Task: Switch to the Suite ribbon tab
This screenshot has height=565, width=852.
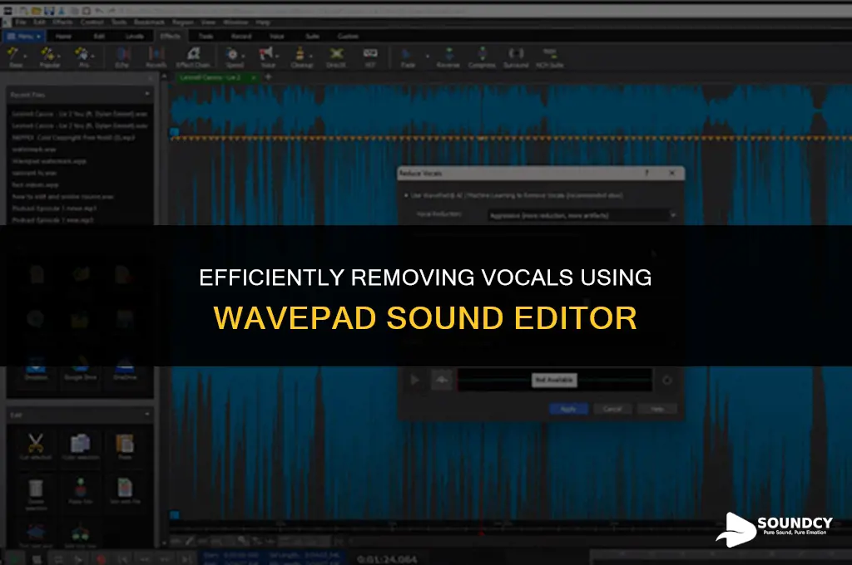Action: (313, 37)
